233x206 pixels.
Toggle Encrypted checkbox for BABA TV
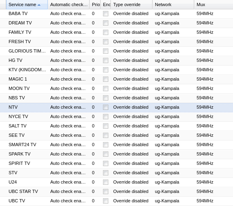click(105, 13)
